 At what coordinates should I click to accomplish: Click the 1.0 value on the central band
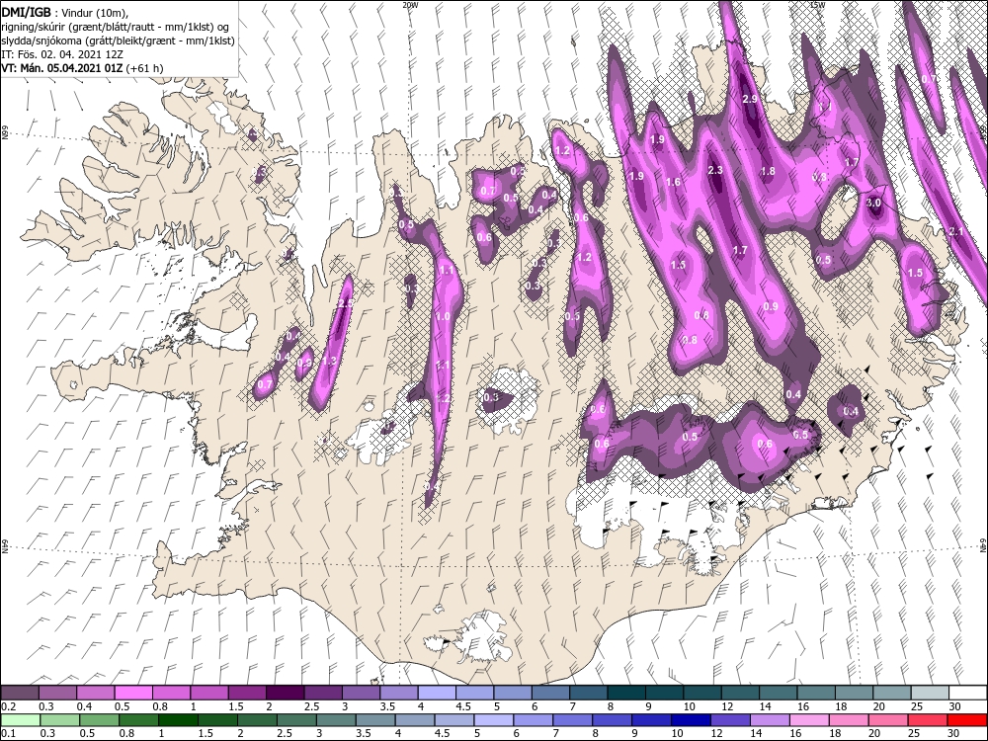(443, 317)
